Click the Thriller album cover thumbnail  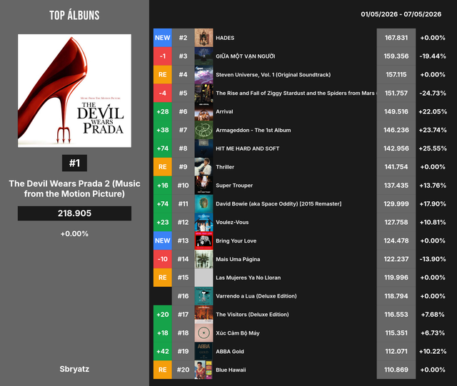point(204,167)
